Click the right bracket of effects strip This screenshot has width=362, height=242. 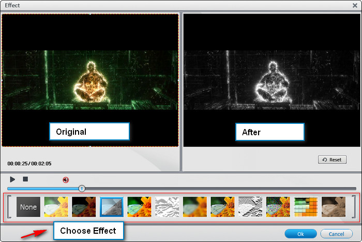point(353,207)
